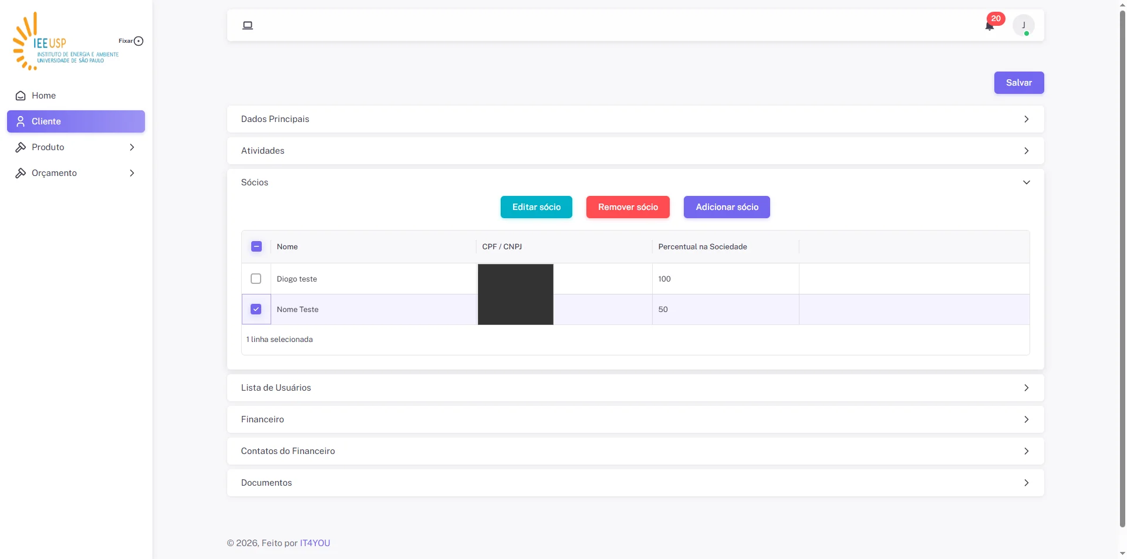Click Remover sócio button
The height and width of the screenshot is (559, 1127).
point(627,207)
